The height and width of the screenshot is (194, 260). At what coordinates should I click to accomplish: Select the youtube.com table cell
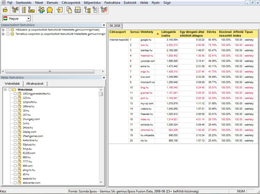pos(147,61)
